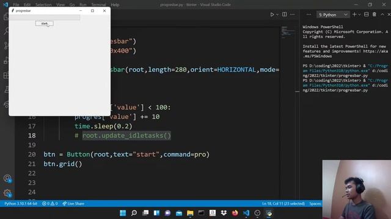Click line number 18 in gutter
The height and width of the screenshot is (219, 391).
pyautogui.click(x=32, y=136)
